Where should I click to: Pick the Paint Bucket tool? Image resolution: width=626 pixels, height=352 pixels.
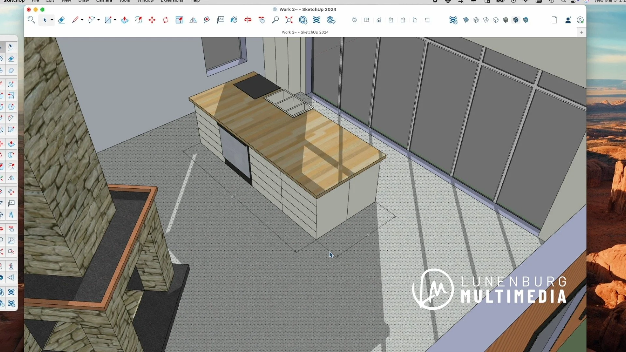click(x=234, y=20)
